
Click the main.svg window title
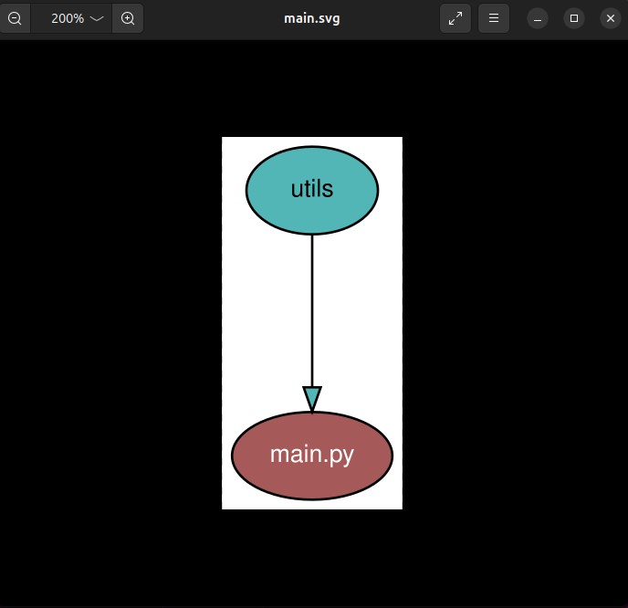pos(312,18)
